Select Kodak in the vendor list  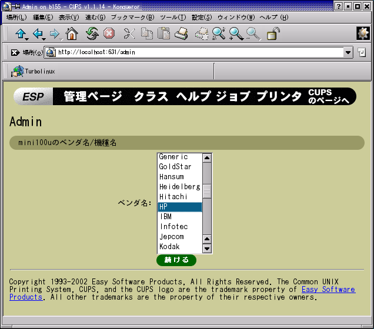(x=180, y=247)
